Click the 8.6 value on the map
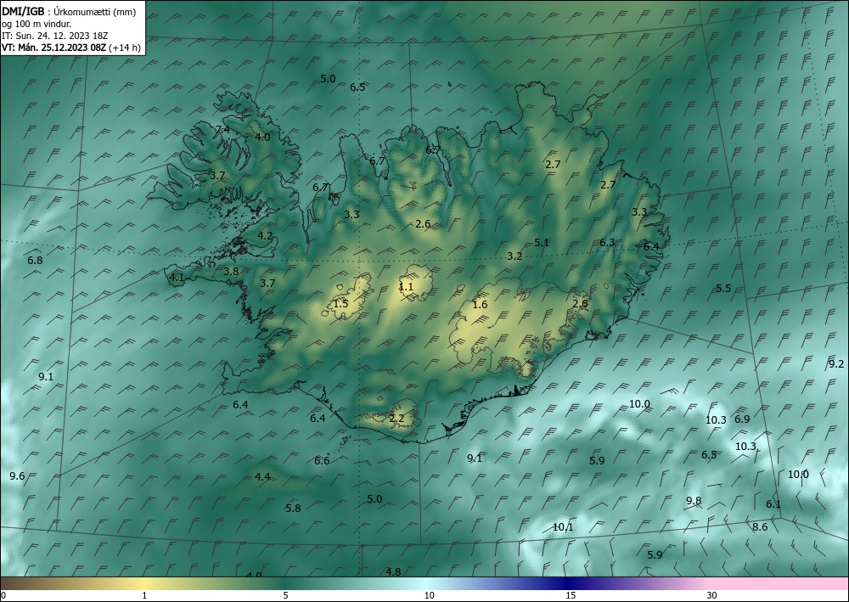849x602 pixels. 760,526
